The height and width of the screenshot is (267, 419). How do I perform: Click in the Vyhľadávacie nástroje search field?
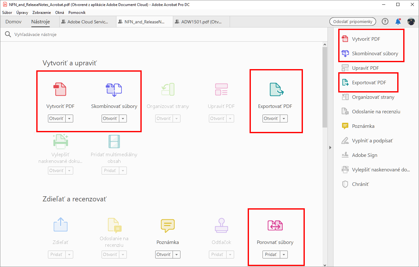[164, 34]
